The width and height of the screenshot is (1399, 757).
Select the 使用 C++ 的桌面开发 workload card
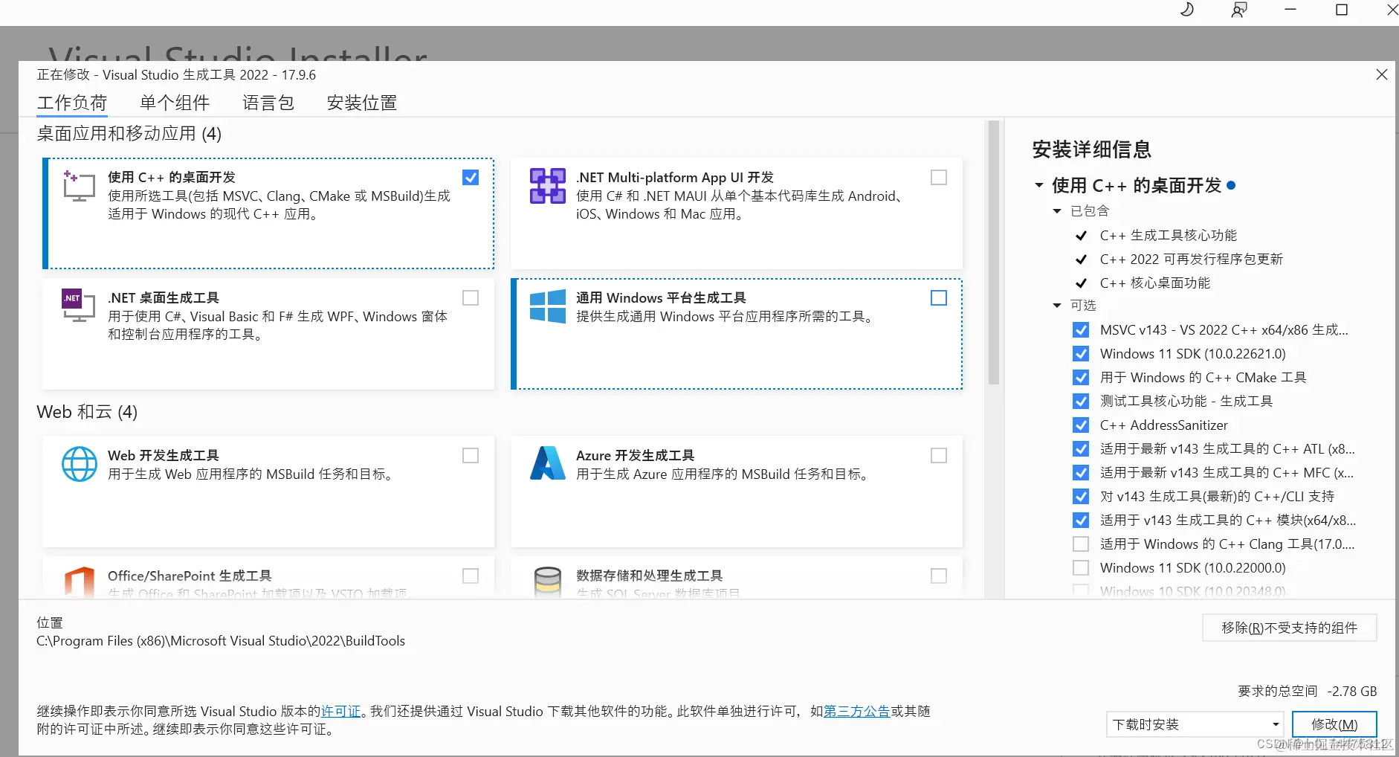268,213
